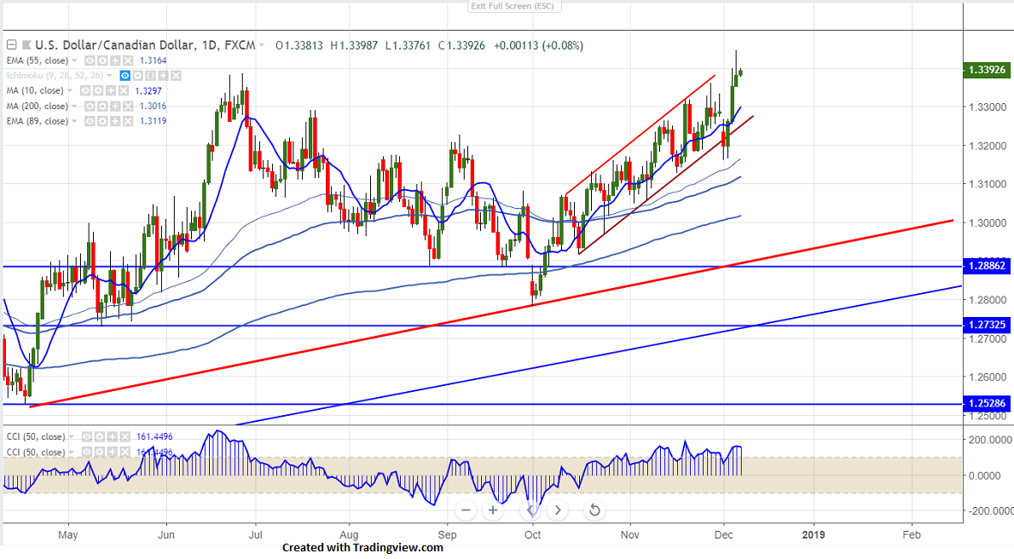The height and width of the screenshot is (559, 1014).
Task: Click the 161.4496 first CCI value
Action: pos(154,437)
